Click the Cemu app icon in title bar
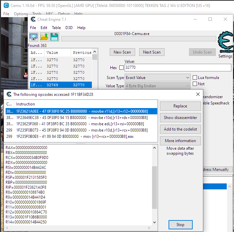234x232 pixels. coord(6,5)
